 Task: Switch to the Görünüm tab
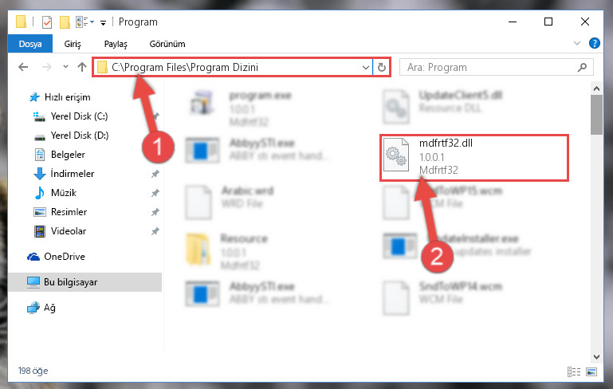[167, 44]
